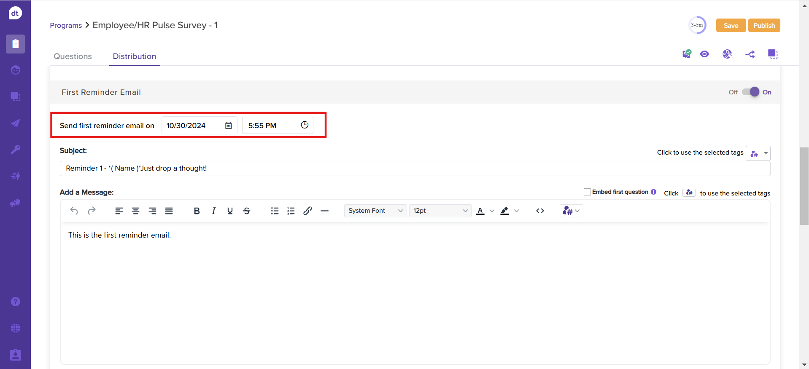The height and width of the screenshot is (369, 809).
Task: Click the share icon in top toolbar
Action: click(750, 54)
